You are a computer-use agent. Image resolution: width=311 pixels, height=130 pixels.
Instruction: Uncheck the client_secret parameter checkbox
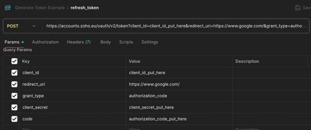point(14,107)
